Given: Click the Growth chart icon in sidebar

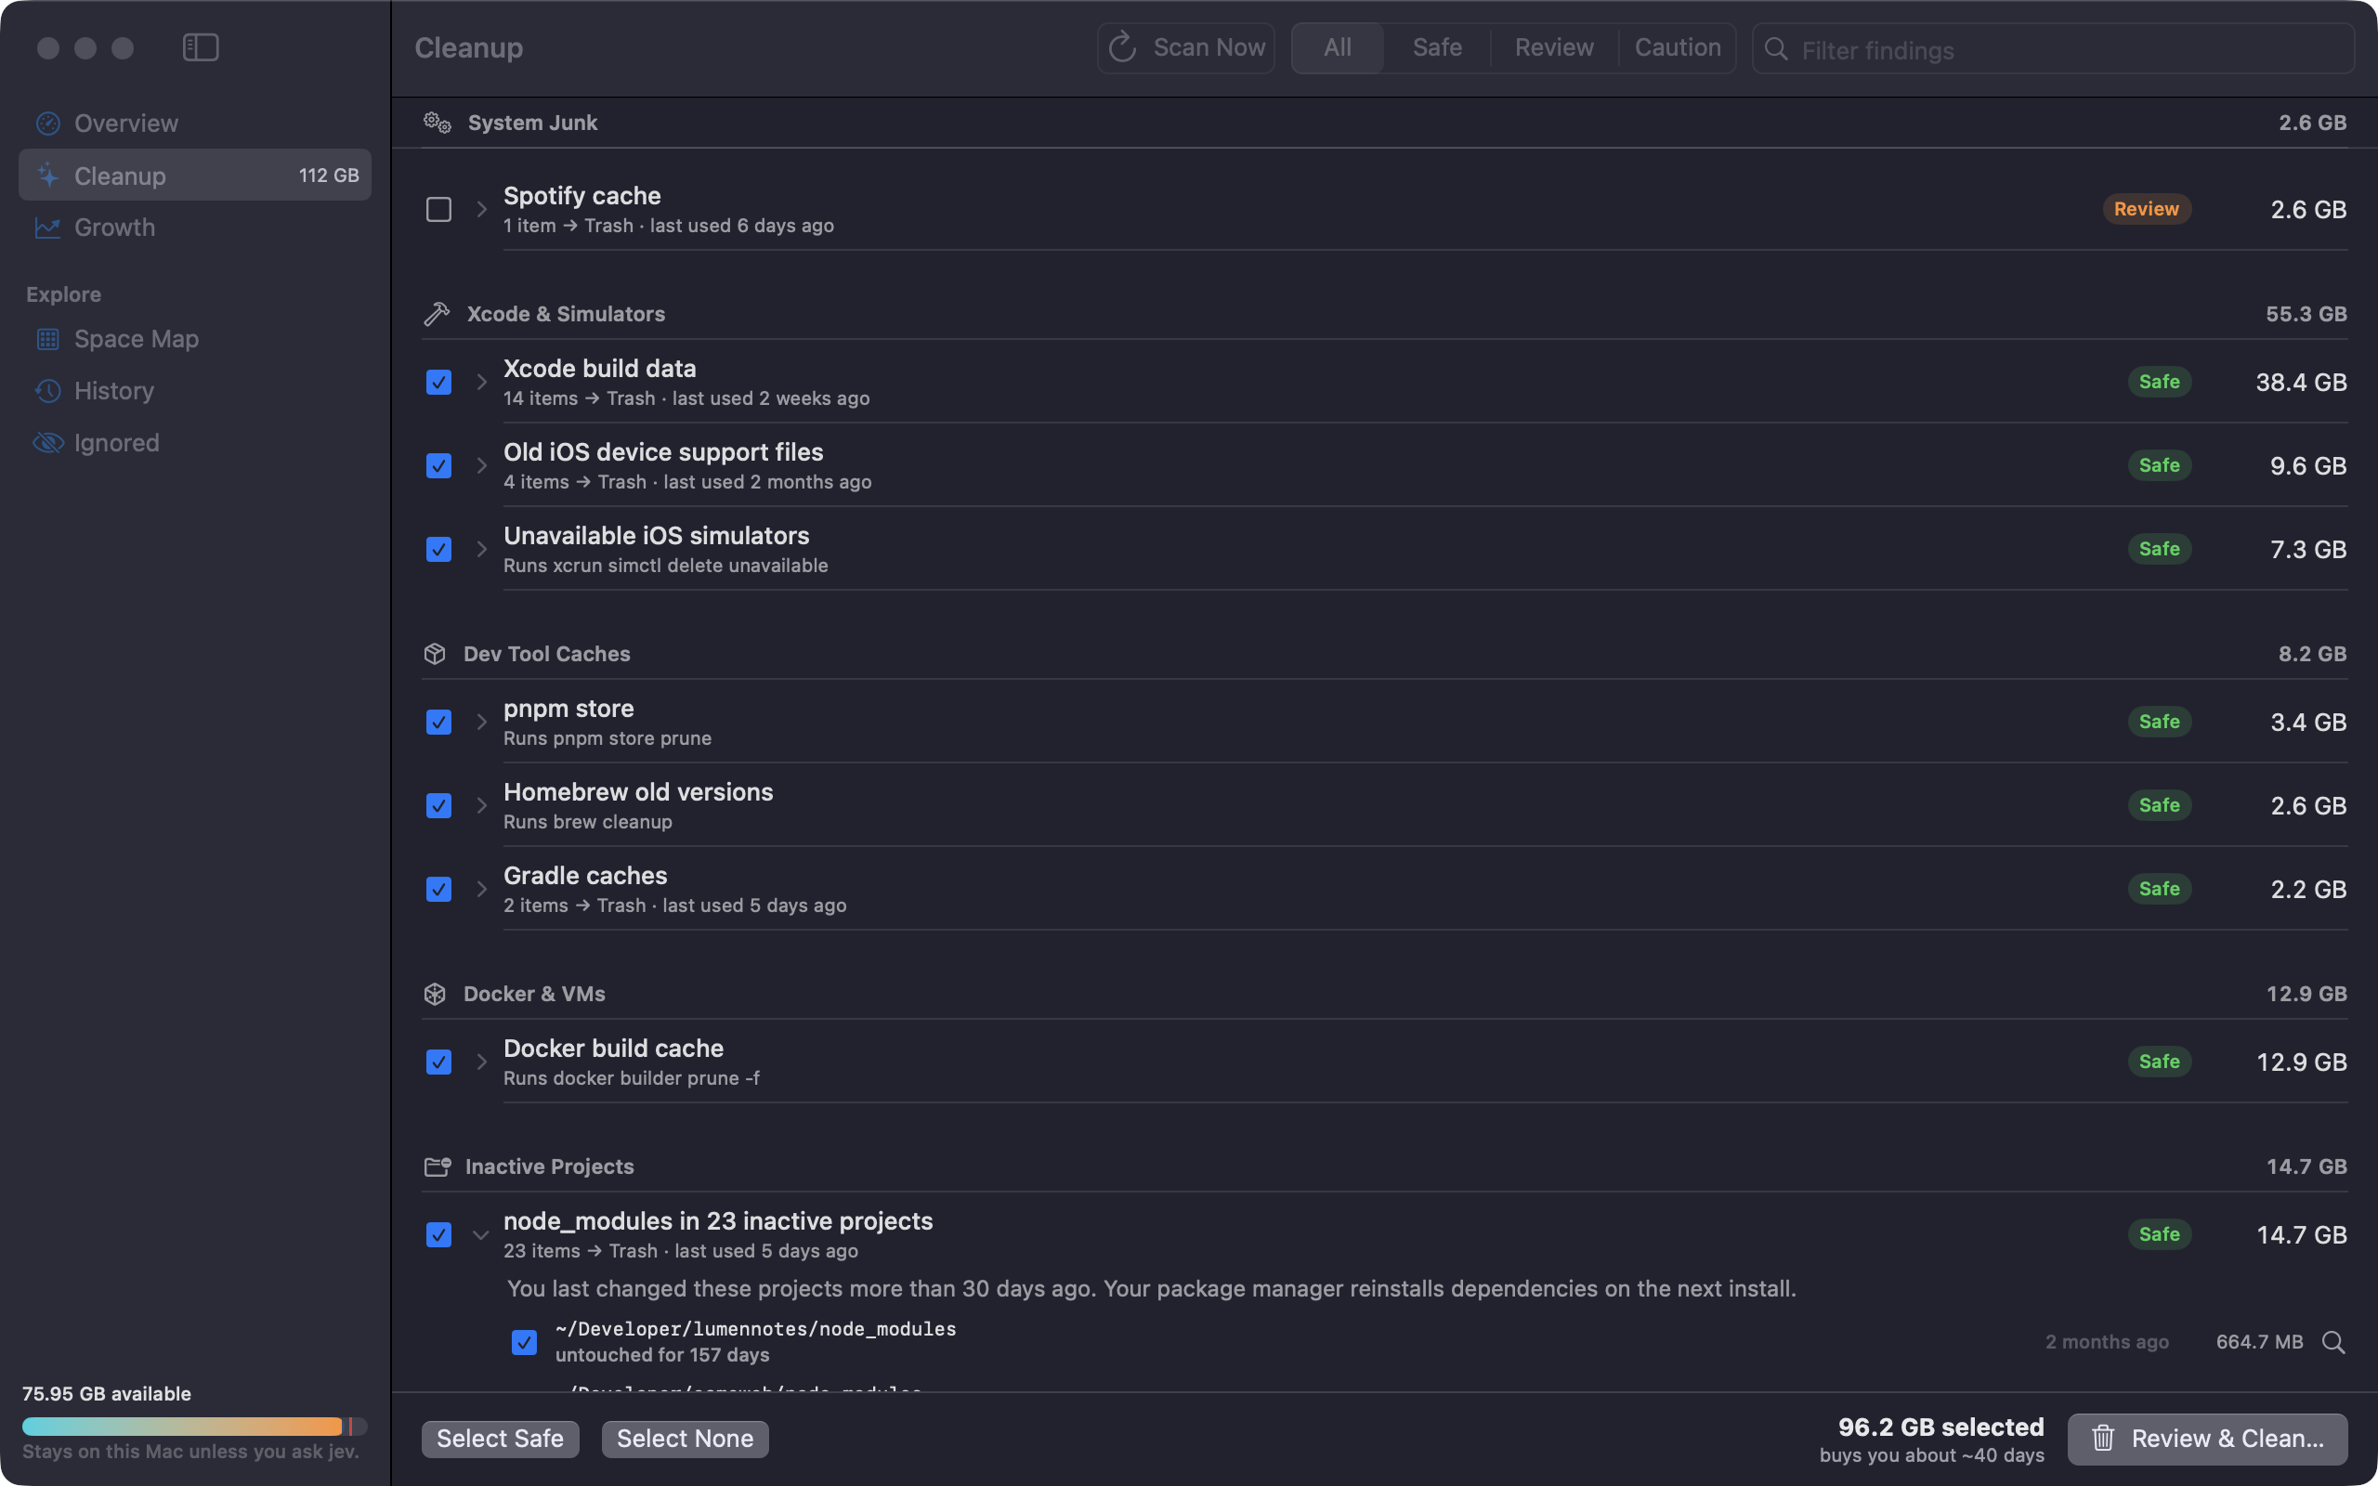Looking at the screenshot, I should click(48, 228).
